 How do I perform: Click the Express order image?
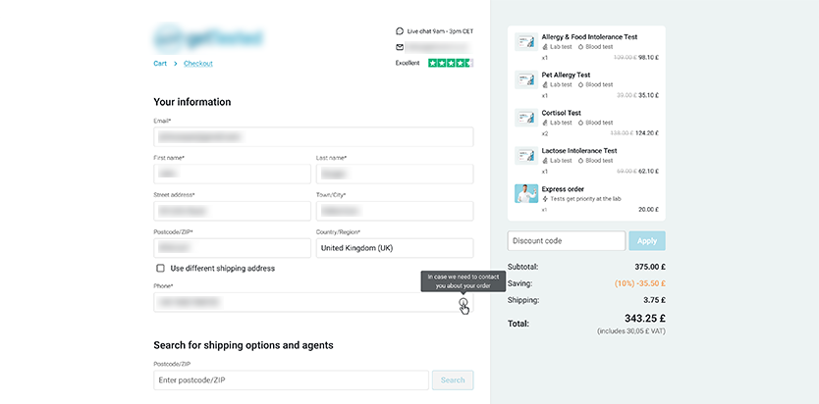525,193
